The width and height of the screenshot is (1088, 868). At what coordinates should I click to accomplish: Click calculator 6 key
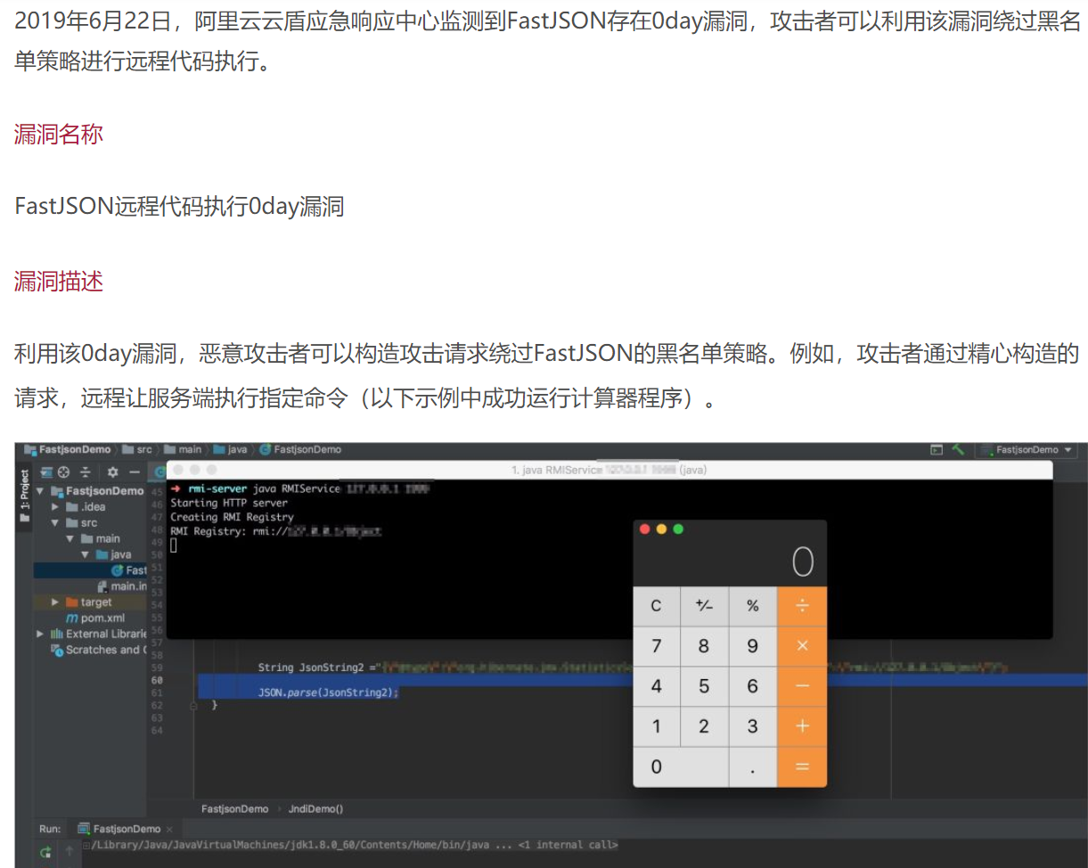[x=752, y=686]
